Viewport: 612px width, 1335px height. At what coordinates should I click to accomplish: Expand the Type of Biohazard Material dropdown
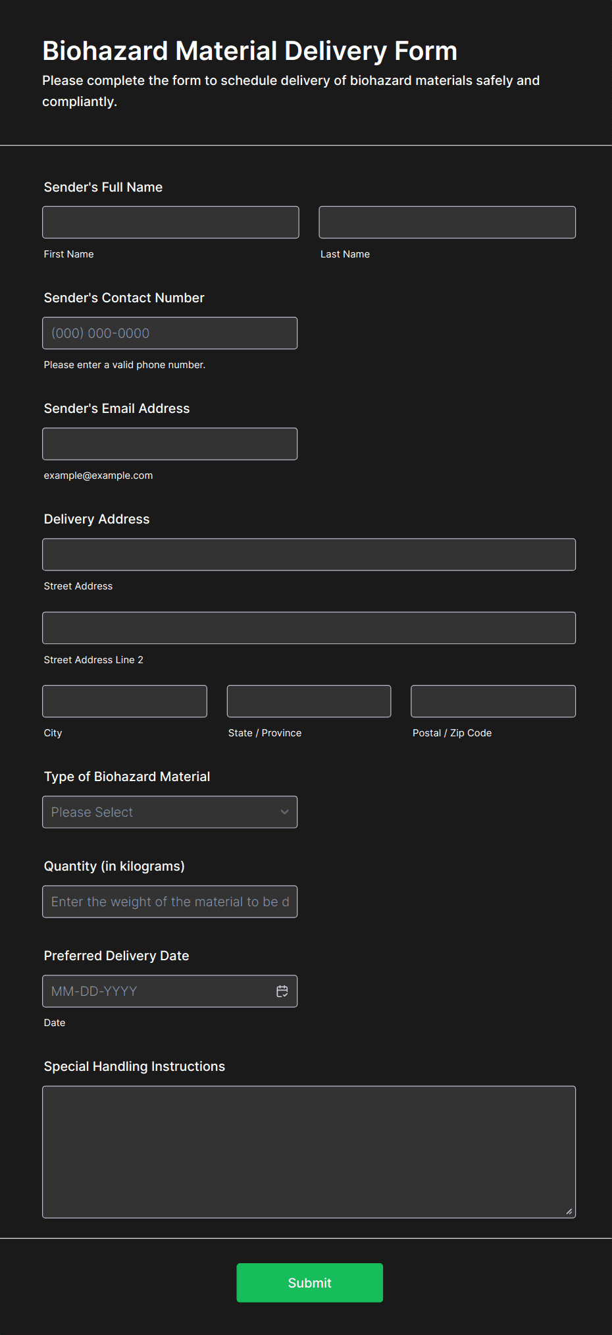pos(169,812)
